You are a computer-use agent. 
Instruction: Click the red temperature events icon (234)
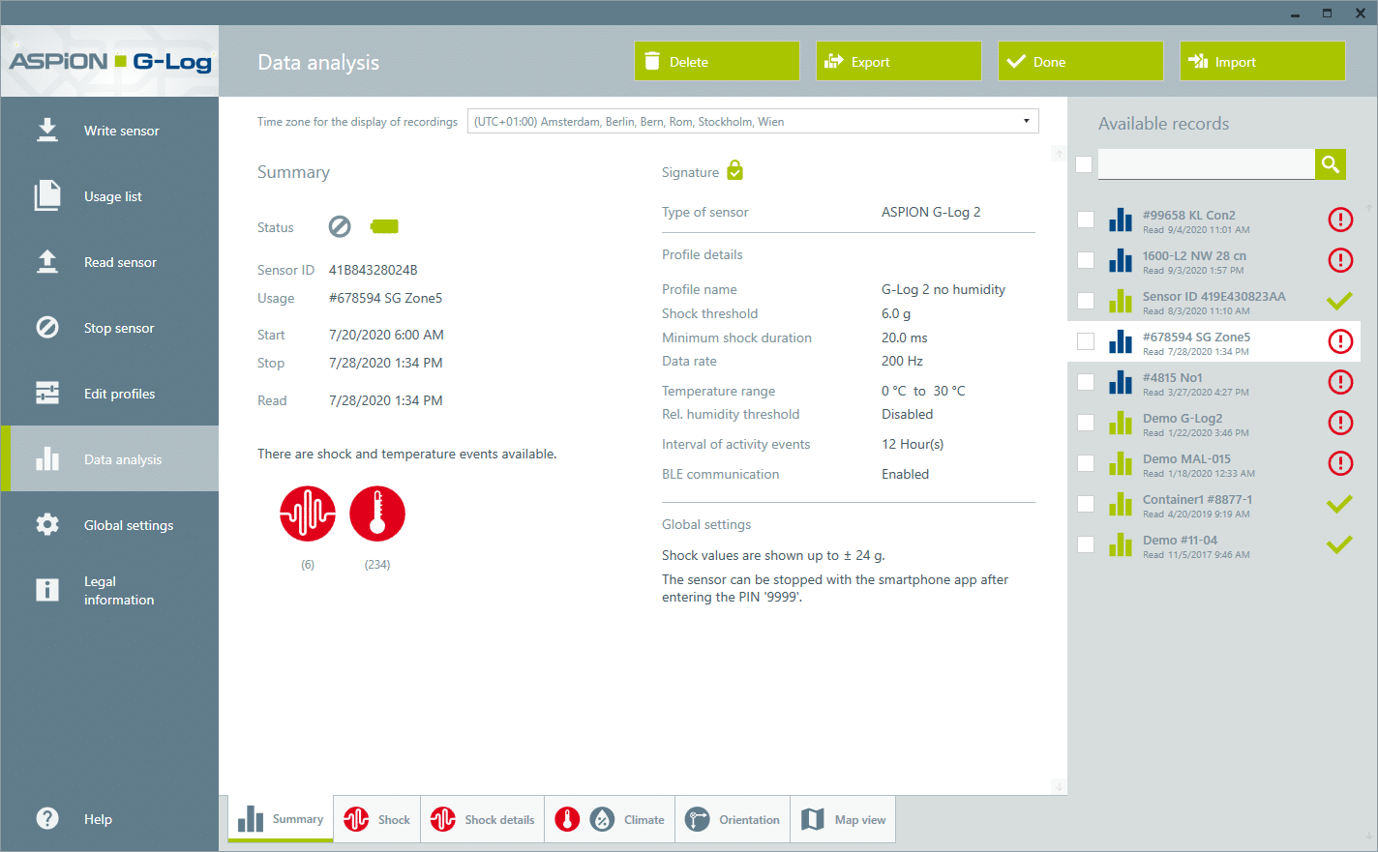click(377, 514)
